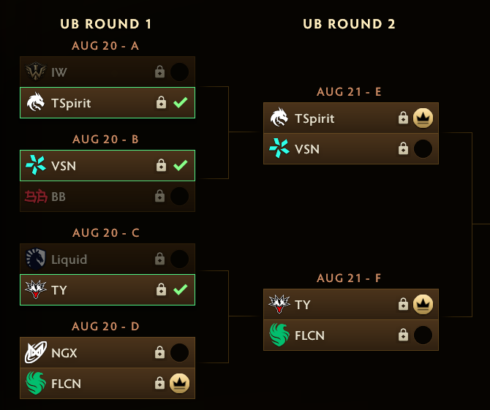The image size is (490, 410).
Task: Select the Liquid team row
Action: click(x=108, y=259)
